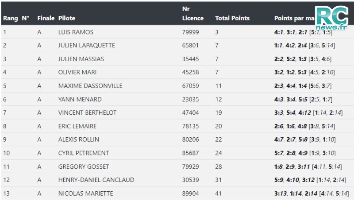Click pilot HENRY-DANIEL CANCLAUD
This screenshot has width=354, height=201.
[x=96, y=180]
